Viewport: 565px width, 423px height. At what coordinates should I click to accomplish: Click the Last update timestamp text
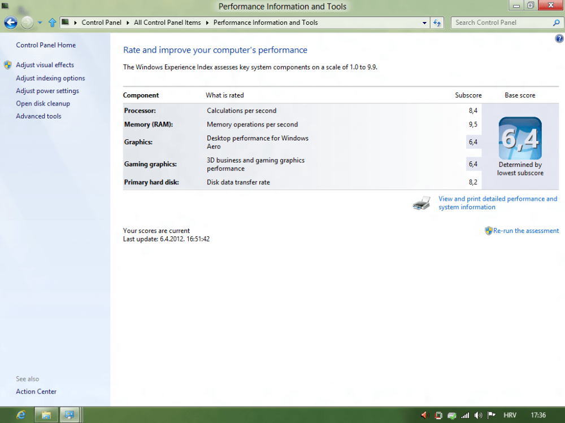(166, 239)
